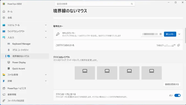
Task: Maximize the PowerToys window
Action: click(x=175, y=2)
